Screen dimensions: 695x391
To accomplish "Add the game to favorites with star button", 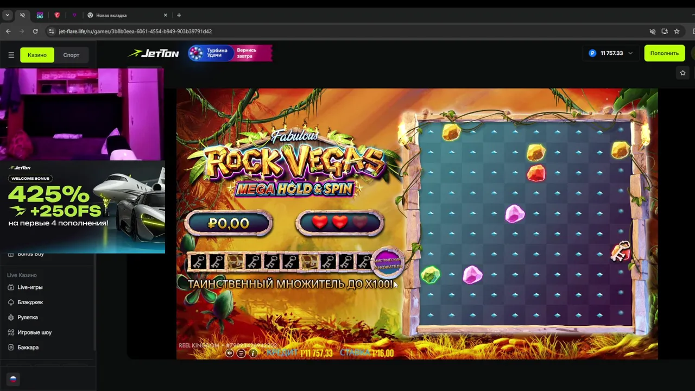I will click(x=683, y=73).
